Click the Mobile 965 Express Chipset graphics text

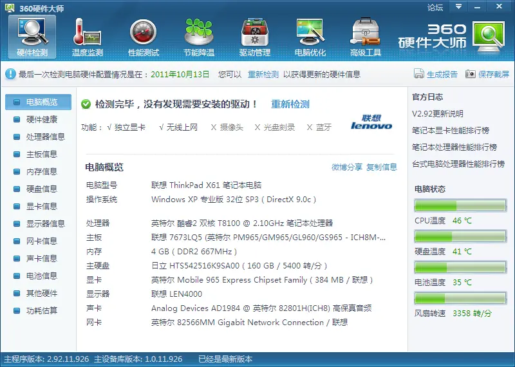point(262,280)
